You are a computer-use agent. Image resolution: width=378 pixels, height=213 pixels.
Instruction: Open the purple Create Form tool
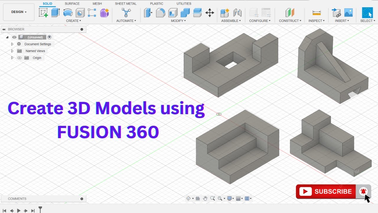pyautogui.click(x=105, y=13)
